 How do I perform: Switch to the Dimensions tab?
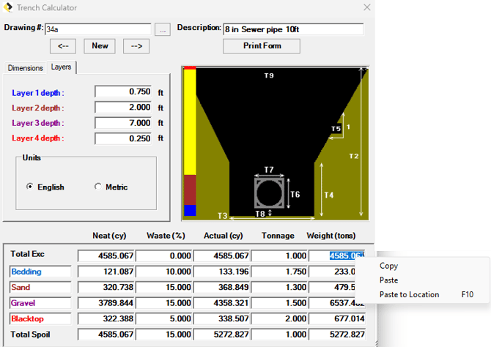[x=26, y=68]
